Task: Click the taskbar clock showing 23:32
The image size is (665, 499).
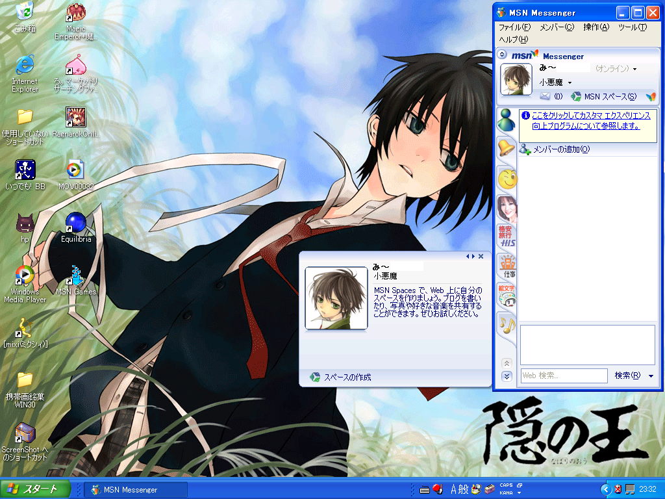Action: [x=647, y=490]
